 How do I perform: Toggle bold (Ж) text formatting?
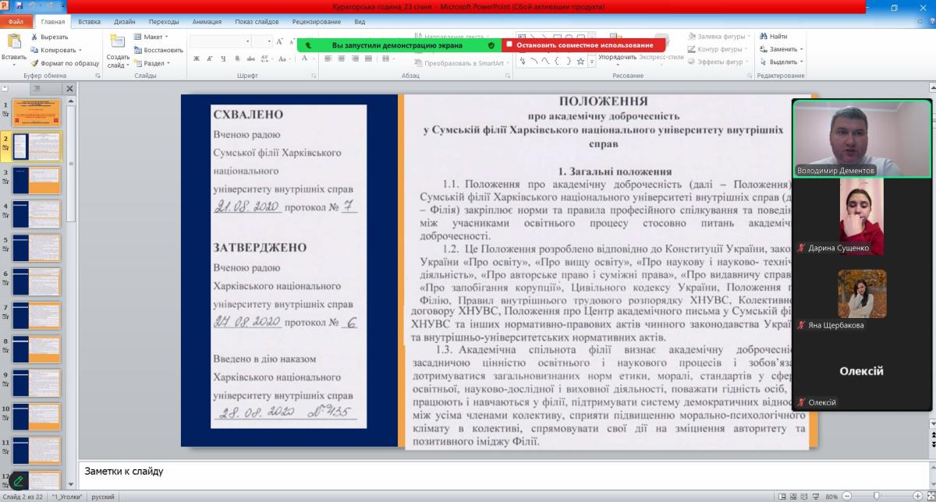tap(197, 58)
